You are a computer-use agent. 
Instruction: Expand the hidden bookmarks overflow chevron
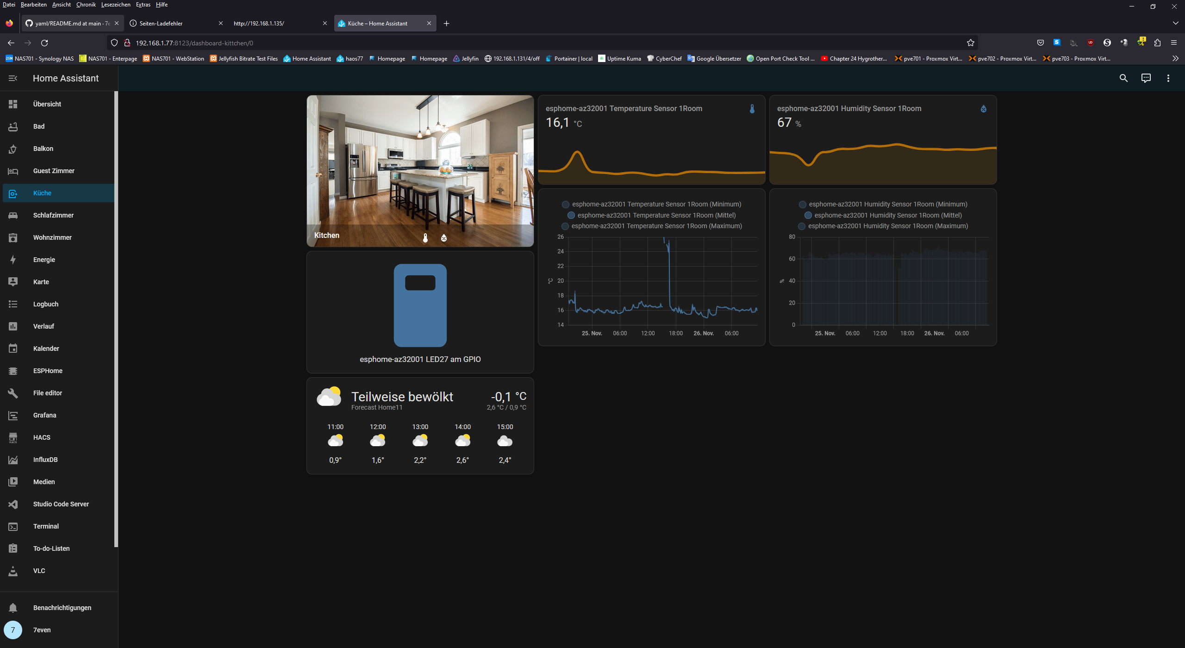point(1175,59)
